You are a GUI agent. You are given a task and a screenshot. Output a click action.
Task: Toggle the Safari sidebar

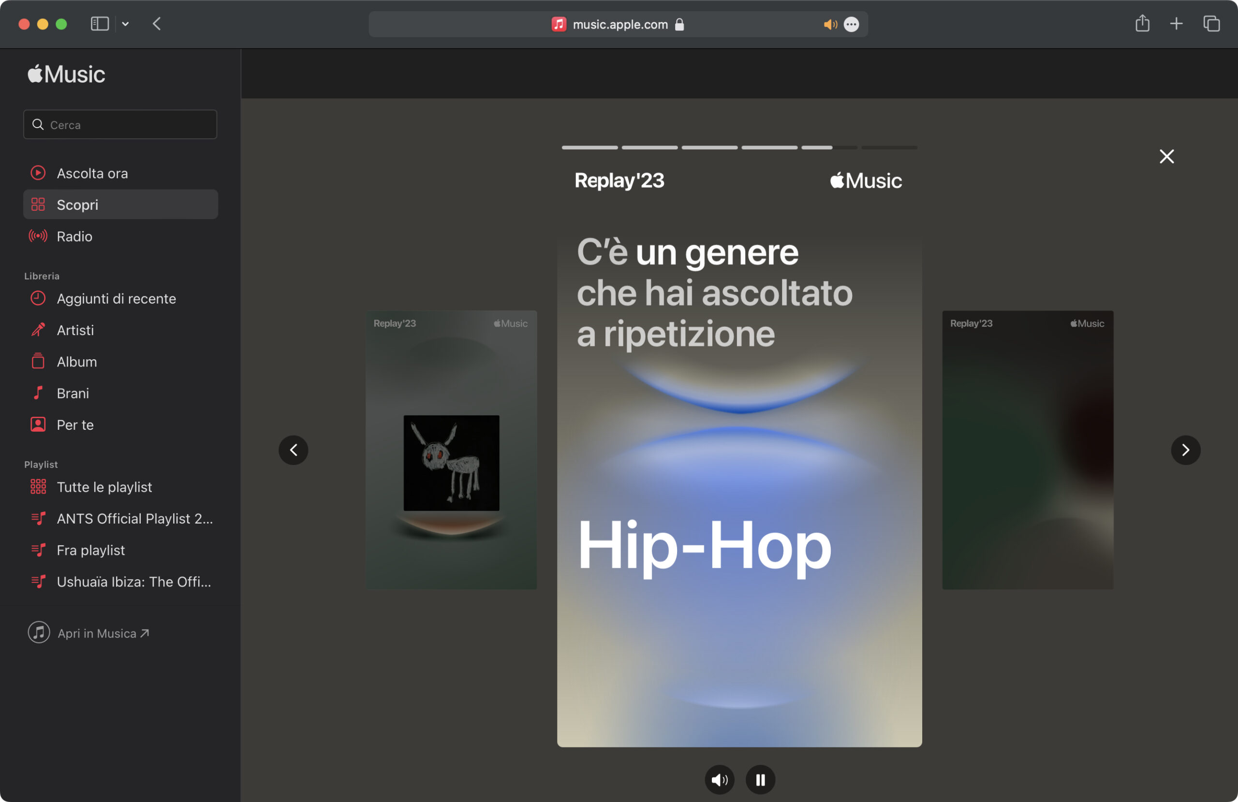[x=99, y=24]
